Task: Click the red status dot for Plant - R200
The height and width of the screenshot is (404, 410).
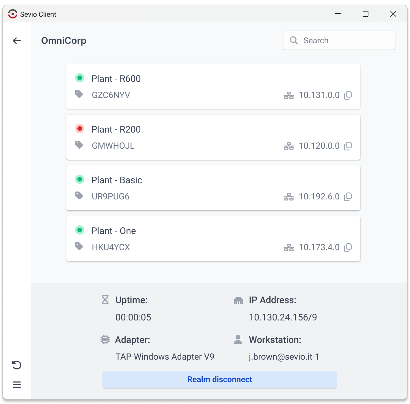Action: pyautogui.click(x=80, y=129)
